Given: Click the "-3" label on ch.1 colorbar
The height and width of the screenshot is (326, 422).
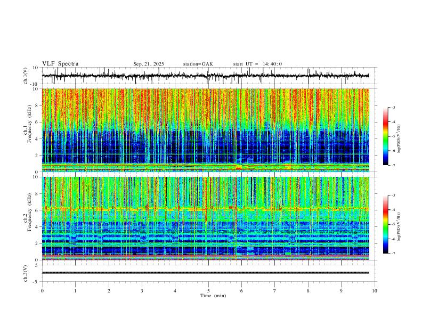Looking at the screenshot, I should pos(393,107).
